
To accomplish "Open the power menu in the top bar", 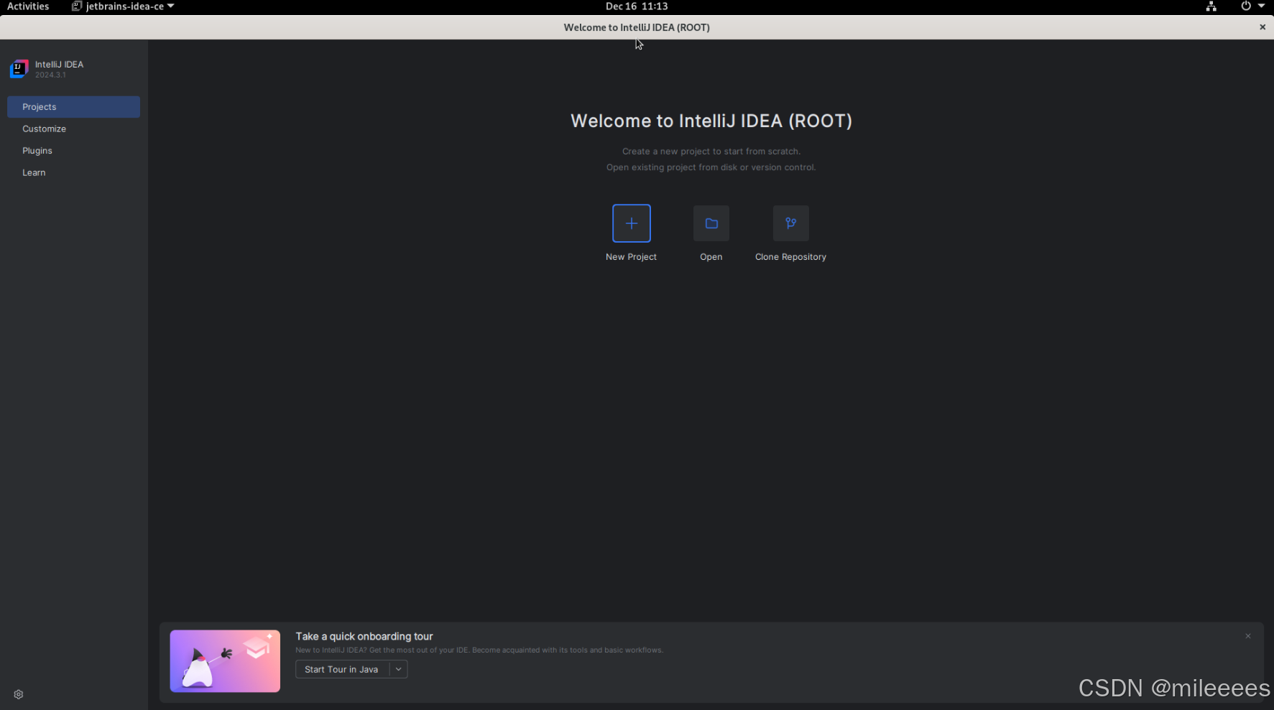I will 1244,6.
